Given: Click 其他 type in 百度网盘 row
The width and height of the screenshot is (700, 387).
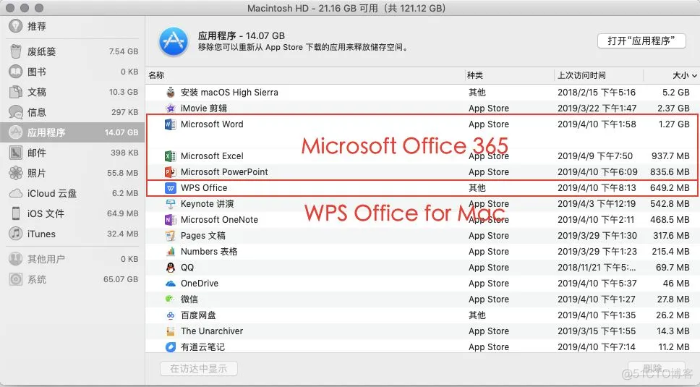Looking at the screenshot, I should click(477, 315).
